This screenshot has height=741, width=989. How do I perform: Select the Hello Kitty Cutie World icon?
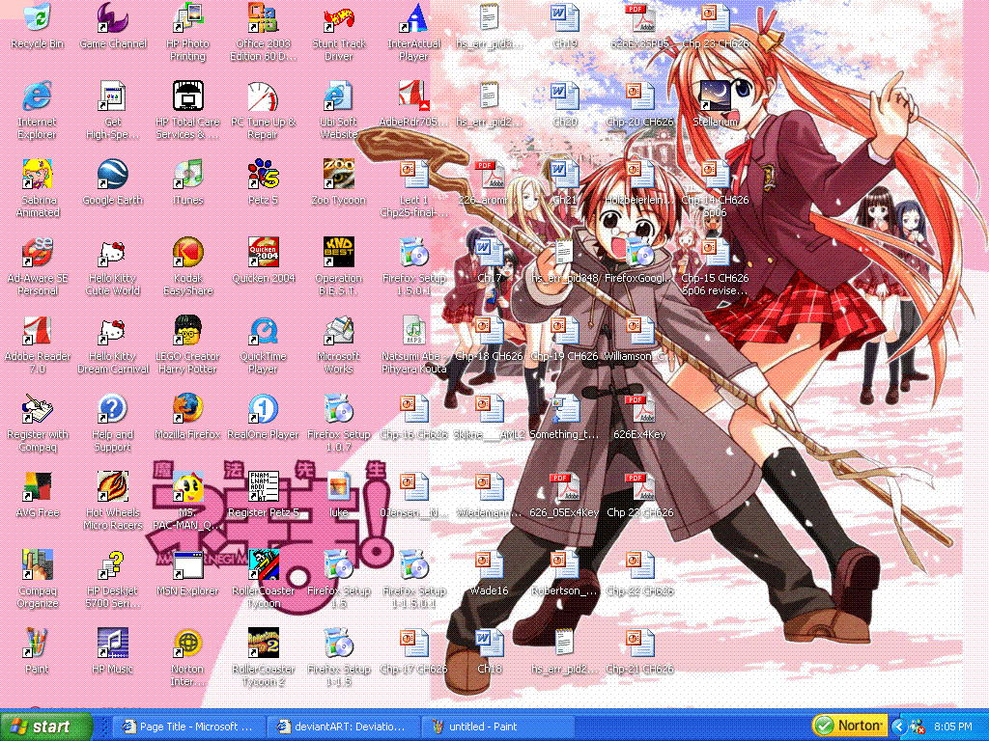tap(113, 252)
